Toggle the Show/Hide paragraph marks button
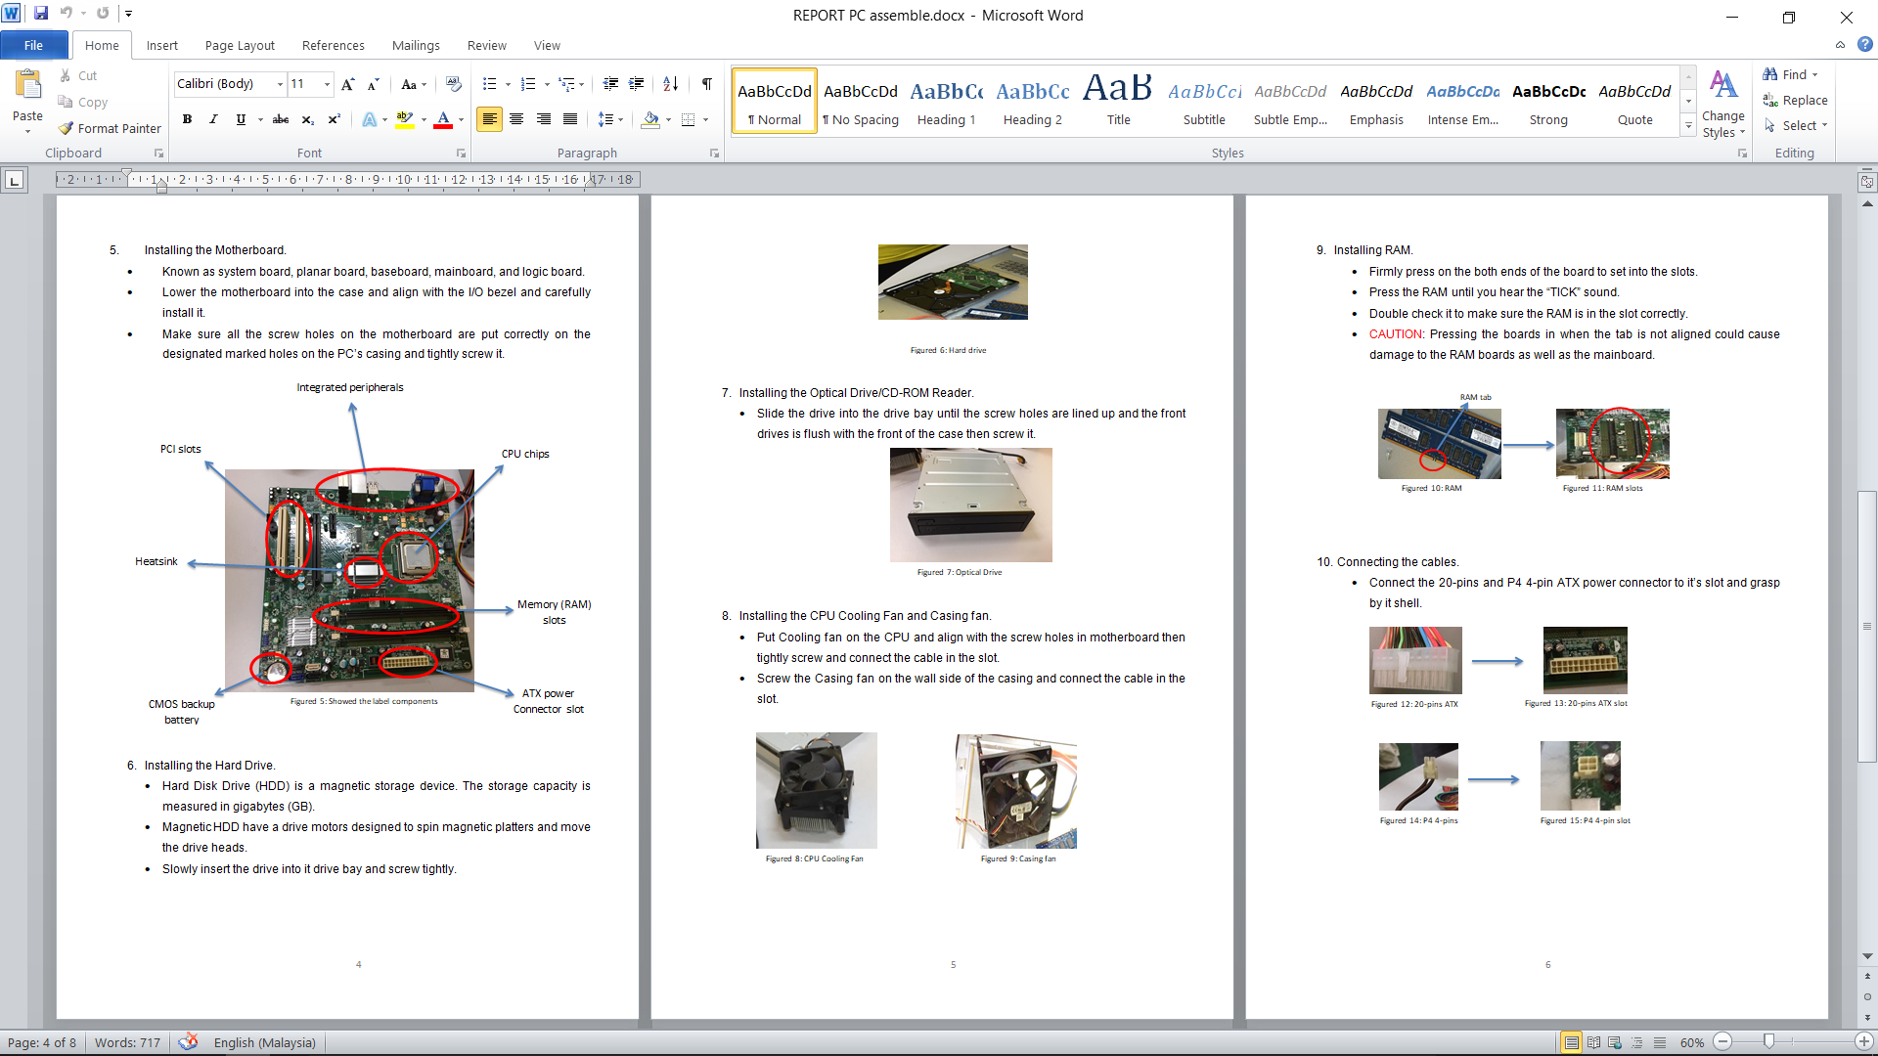Viewport: 1878px width, 1056px height. 706,84
